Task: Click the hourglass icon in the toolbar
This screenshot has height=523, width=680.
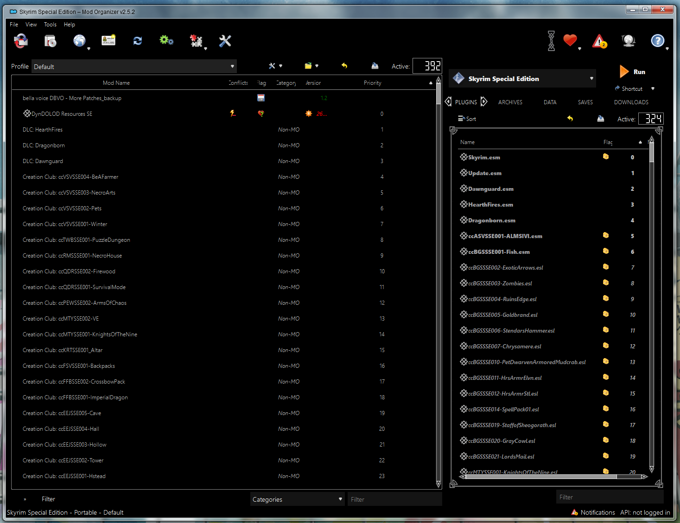Action: click(x=551, y=41)
